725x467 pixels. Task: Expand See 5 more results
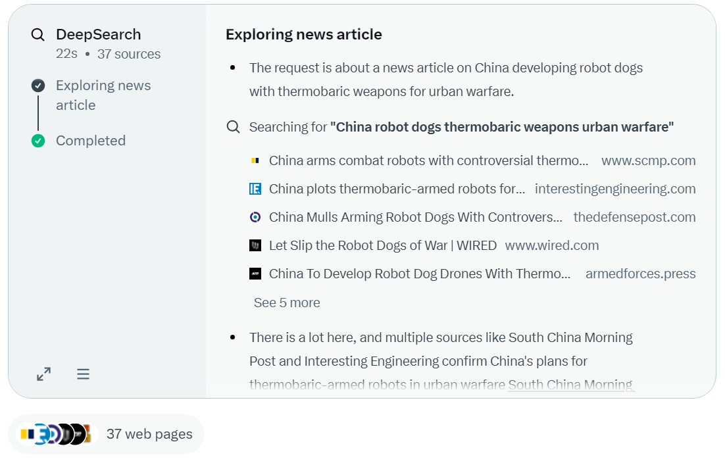[x=287, y=303]
